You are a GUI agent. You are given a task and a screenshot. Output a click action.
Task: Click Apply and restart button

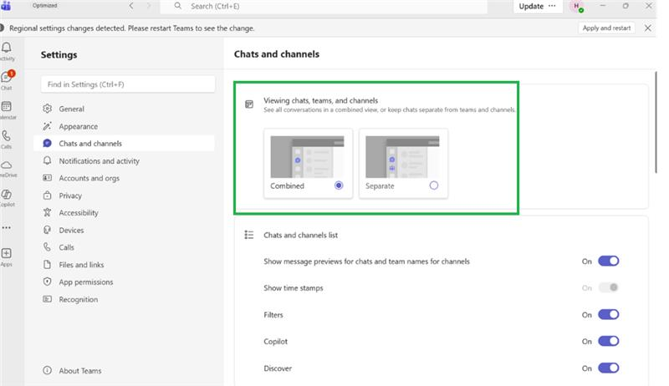coord(606,28)
